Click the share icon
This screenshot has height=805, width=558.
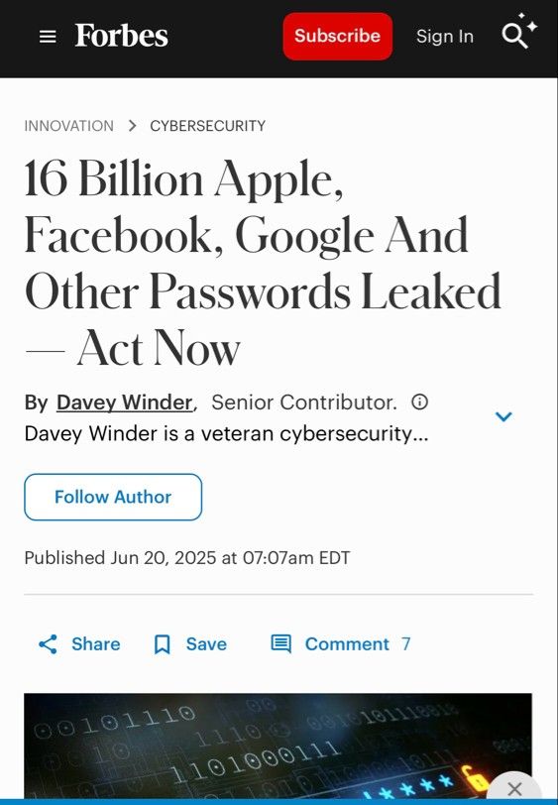[x=49, y=643]
